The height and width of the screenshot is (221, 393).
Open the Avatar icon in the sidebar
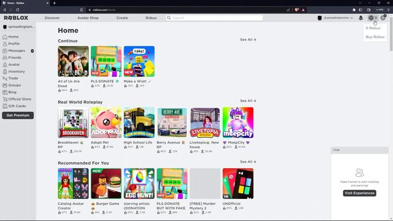tap(5, 64)
